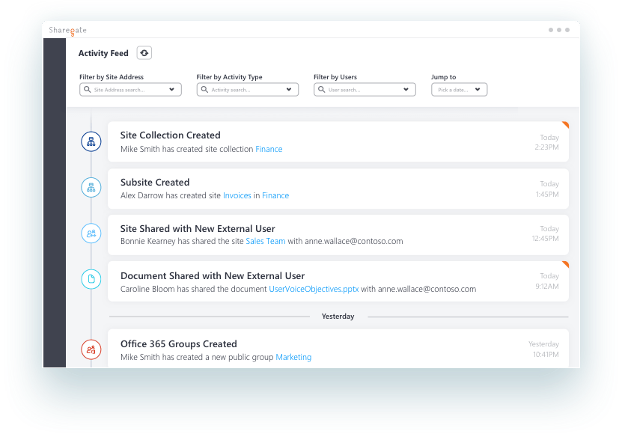Select Document Shared with New External User heading
622x437 pixels.
tap(213, 276)
